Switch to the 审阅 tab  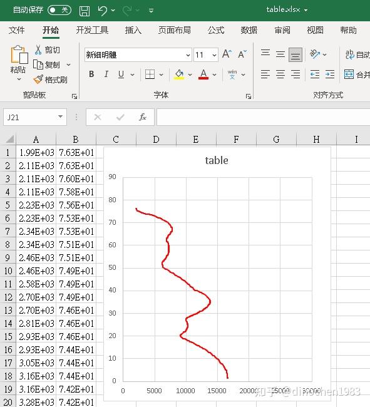point(282,30)
